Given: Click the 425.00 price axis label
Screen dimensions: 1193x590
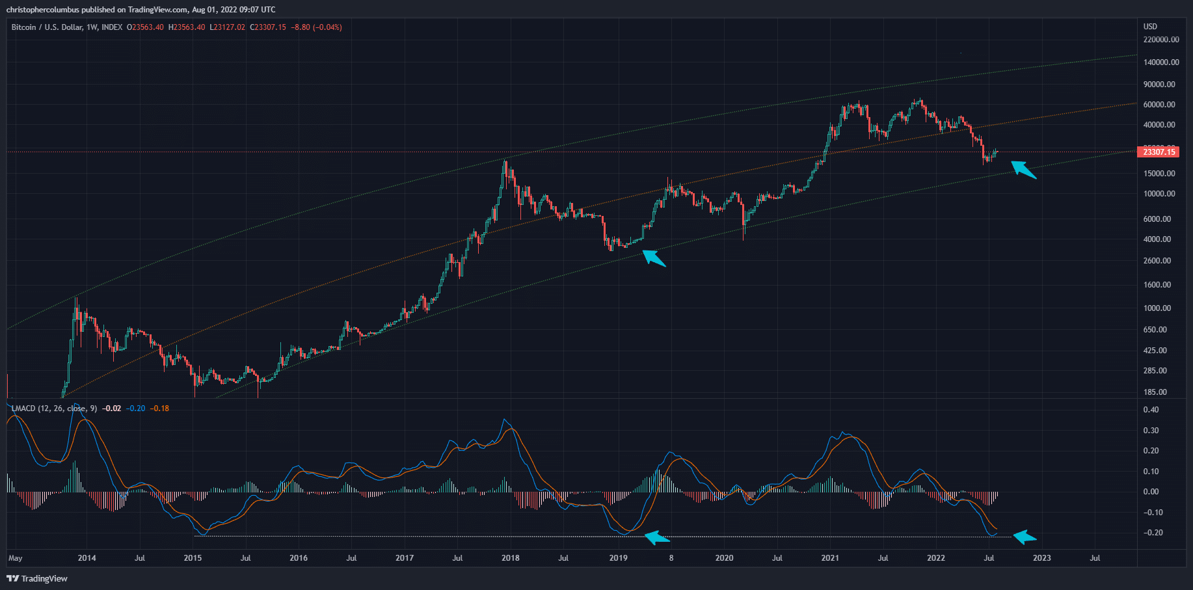Looking at the screenshot, I should 1156,351.
